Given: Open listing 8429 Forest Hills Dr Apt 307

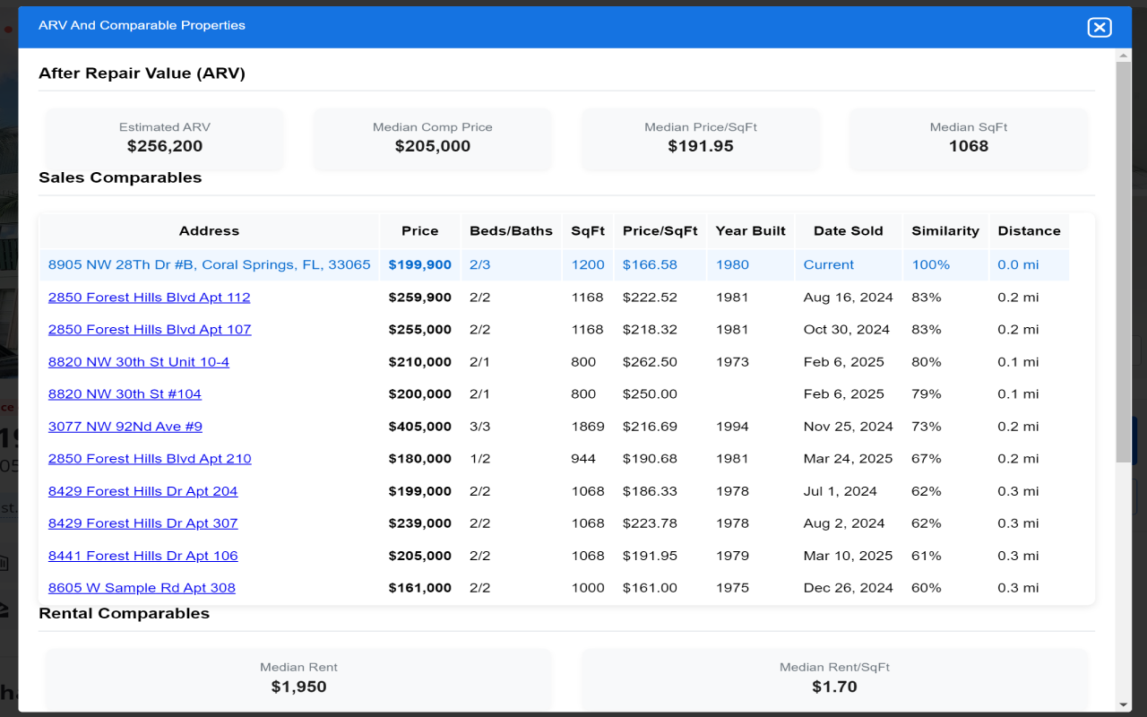Looking at the screenshot, I should coord(142,523).
